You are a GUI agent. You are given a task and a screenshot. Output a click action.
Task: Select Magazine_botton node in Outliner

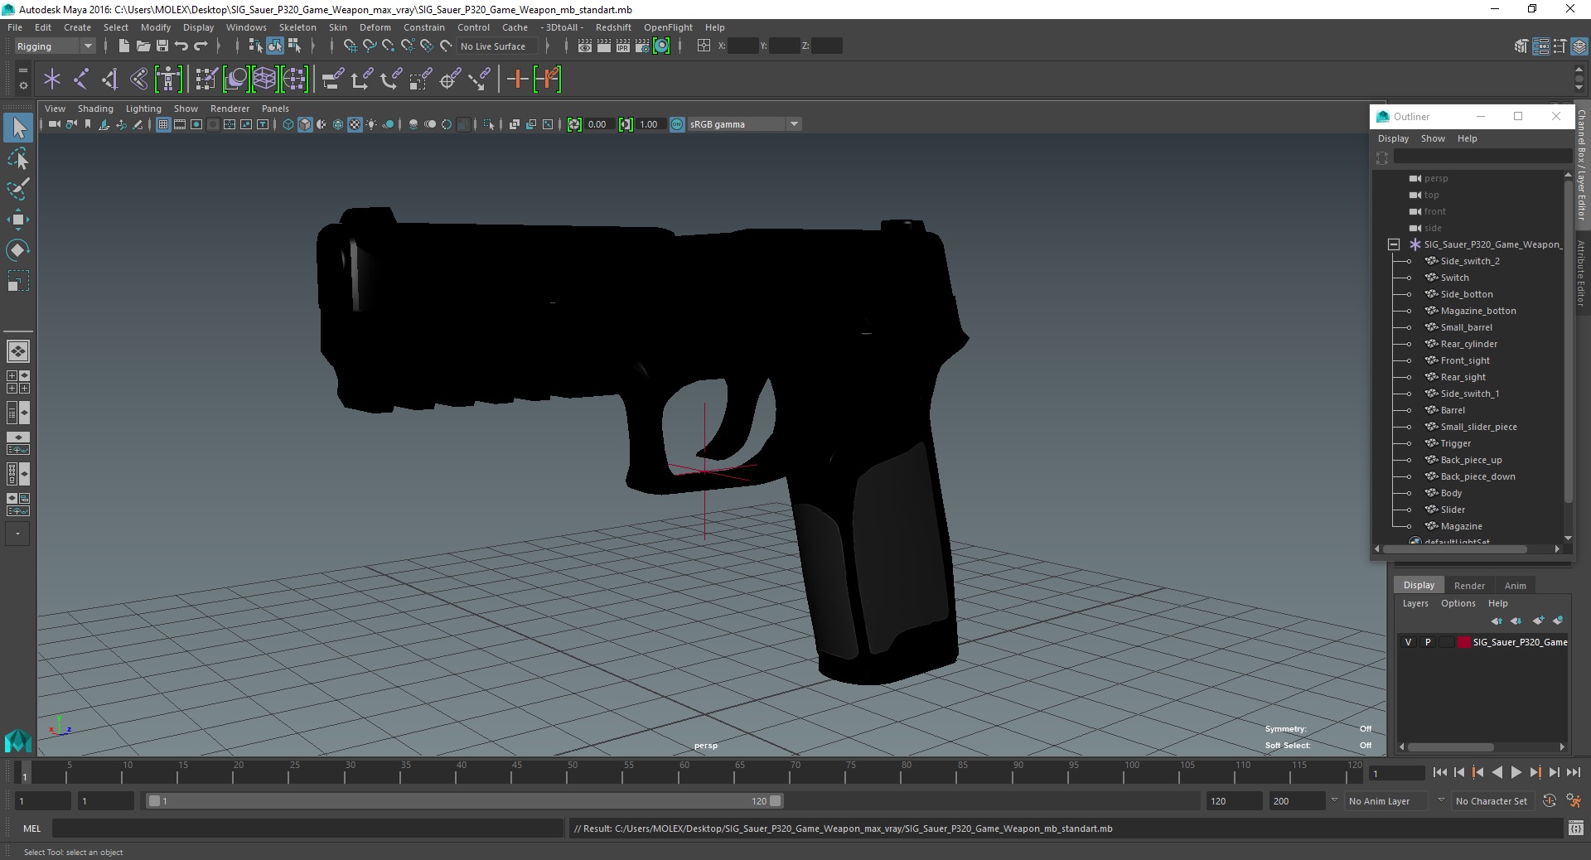pyautogui.click(x=1477, y=311)
